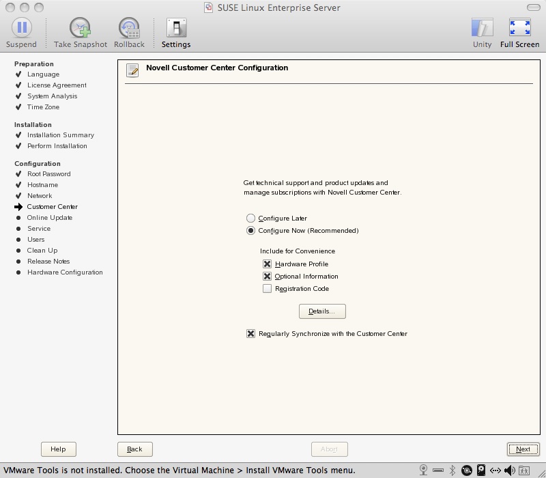Click the CD/DVD drive status icon
The height and width of the screenshot is (478, 546).
click(467, 470)
